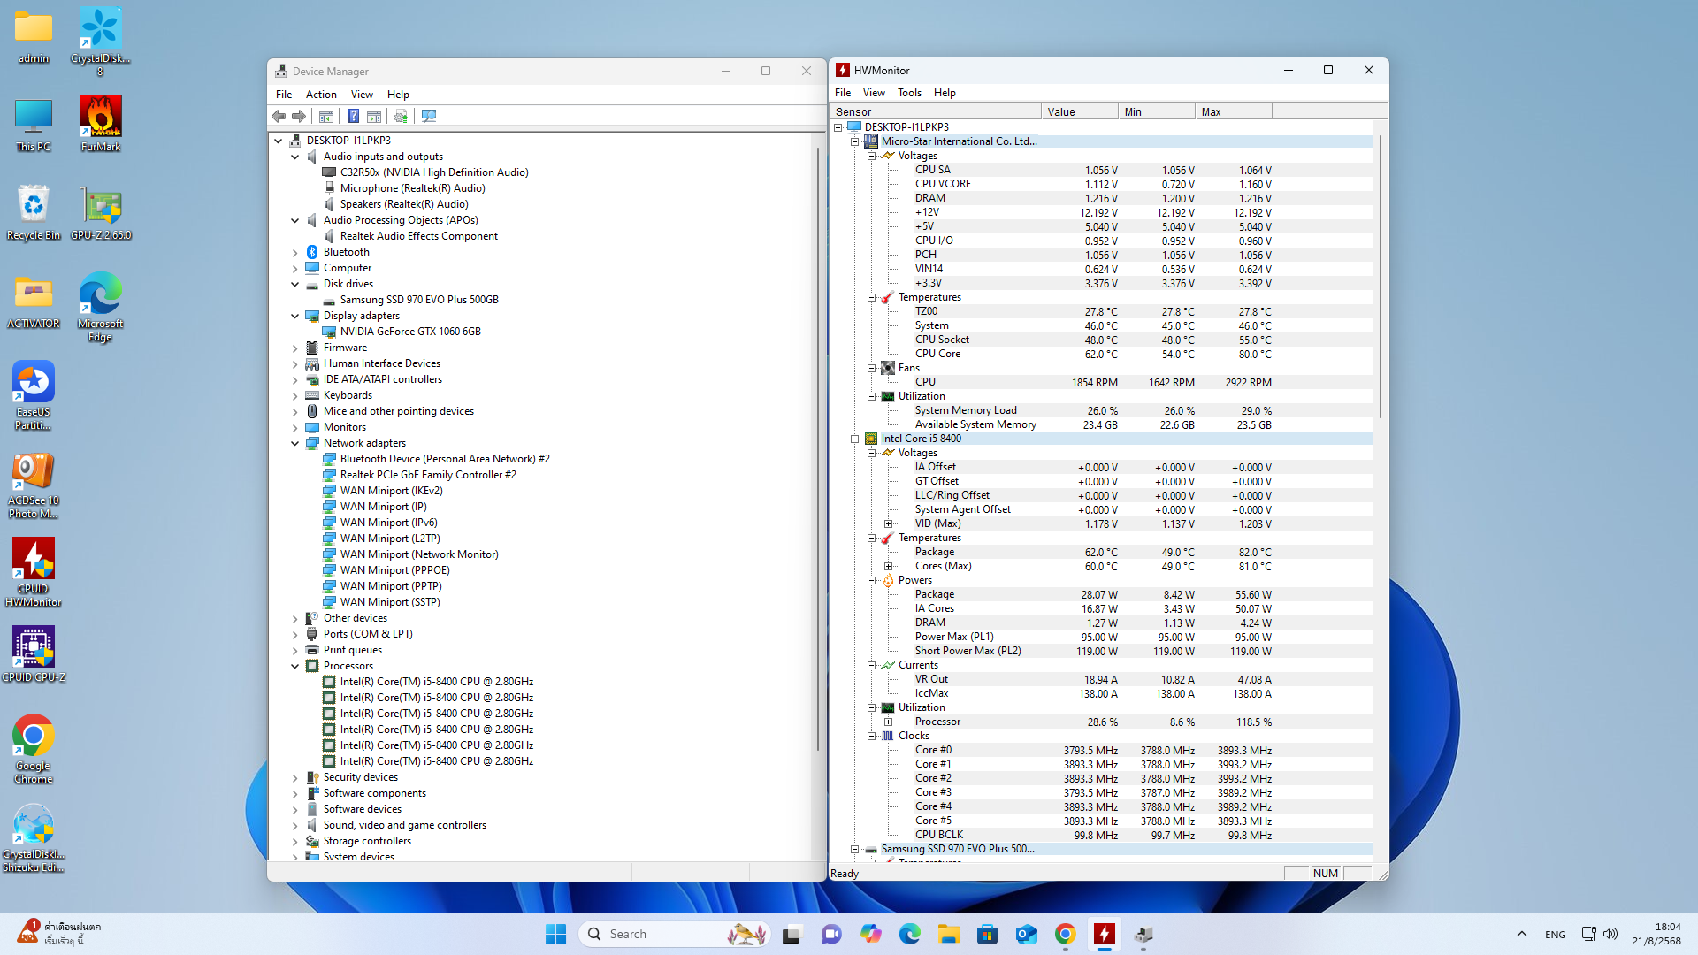
Task: Click HWMonitor icon in the taskbar
Action: coord(1104,934)
